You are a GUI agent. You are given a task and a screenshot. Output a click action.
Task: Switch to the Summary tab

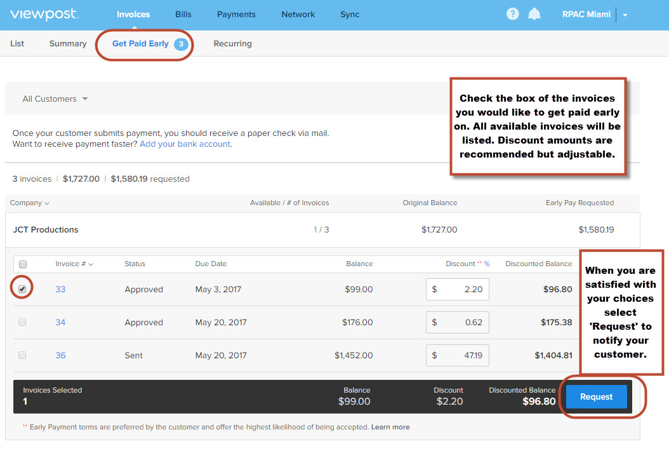[x=68, y=44]
